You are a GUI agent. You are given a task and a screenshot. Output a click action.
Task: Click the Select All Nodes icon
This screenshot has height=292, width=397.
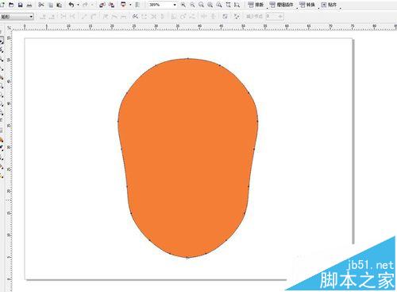237,17
